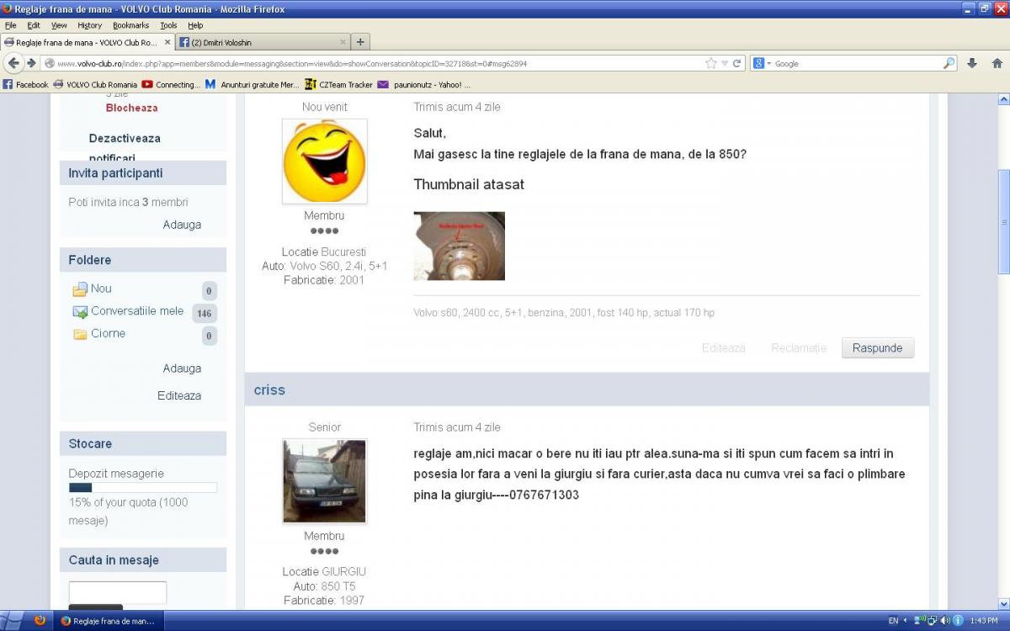Click Adauga under Foldere section

[x=182, y=369]
